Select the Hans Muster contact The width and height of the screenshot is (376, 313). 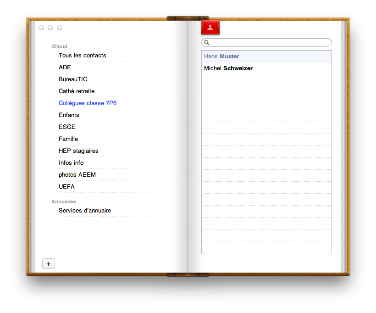pyautogui.click(x=267, y=56)
